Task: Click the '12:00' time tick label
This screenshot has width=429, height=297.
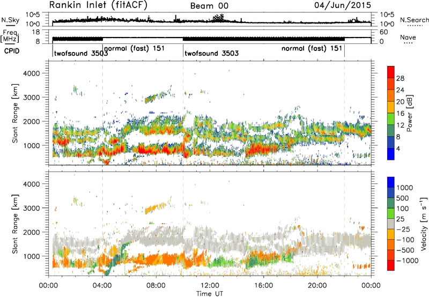Action: [x=210, y=286]
